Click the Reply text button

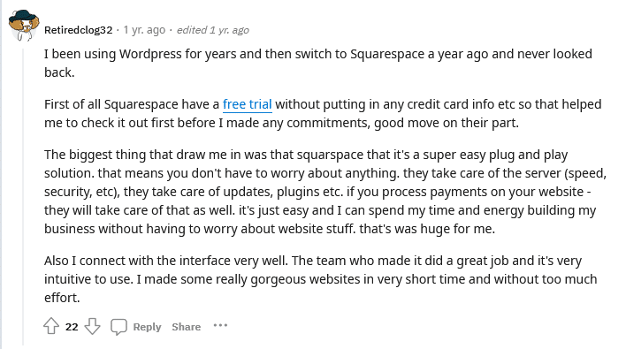click(x=147, y=327)
